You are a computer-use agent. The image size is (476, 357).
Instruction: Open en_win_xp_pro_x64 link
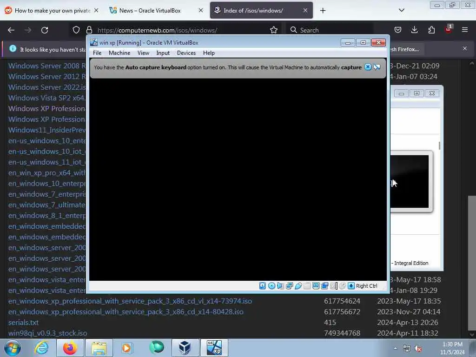[x=47, y=173]
